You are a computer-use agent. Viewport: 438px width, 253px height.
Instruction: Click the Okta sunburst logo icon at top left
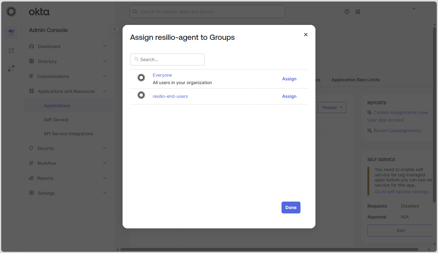(11, 12)
